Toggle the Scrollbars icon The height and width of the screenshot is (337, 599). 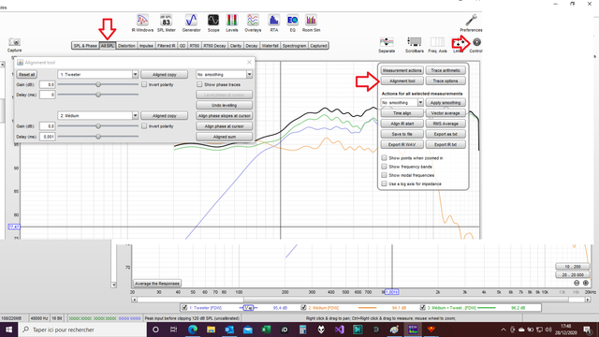tap(414, 45)
